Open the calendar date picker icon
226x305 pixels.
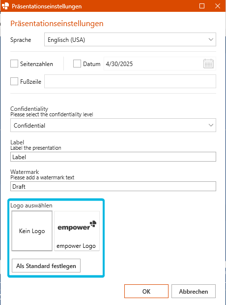pyautogui.click(x=208, y=64)
